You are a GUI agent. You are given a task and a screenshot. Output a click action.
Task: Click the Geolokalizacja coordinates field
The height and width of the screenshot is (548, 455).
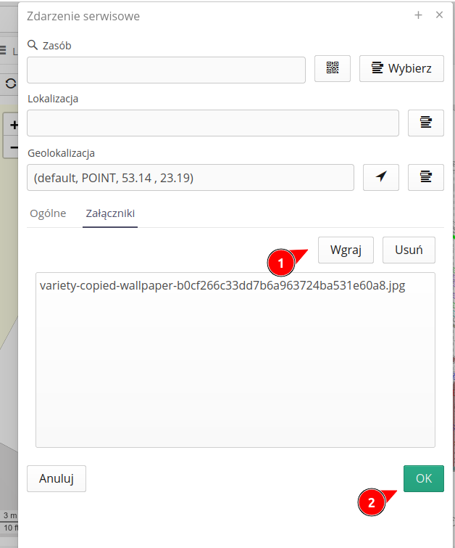coord(190,177)
